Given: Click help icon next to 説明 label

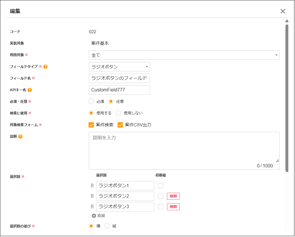Looking at the screenshot, I should coord(20,137).
